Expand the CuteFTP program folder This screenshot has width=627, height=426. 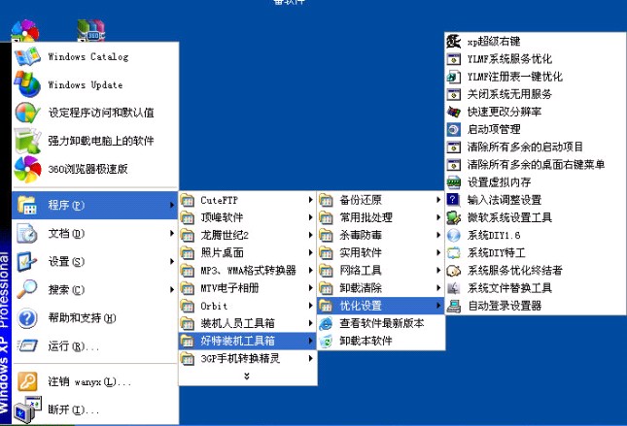click(x=220, y=200)
